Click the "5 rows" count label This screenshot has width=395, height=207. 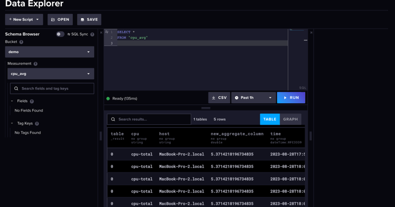tap(220, 119)
